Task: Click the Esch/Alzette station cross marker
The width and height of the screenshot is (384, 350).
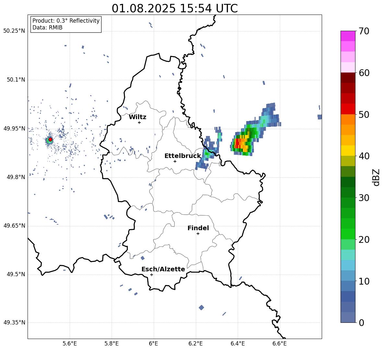Action: (x=151, y=275)
